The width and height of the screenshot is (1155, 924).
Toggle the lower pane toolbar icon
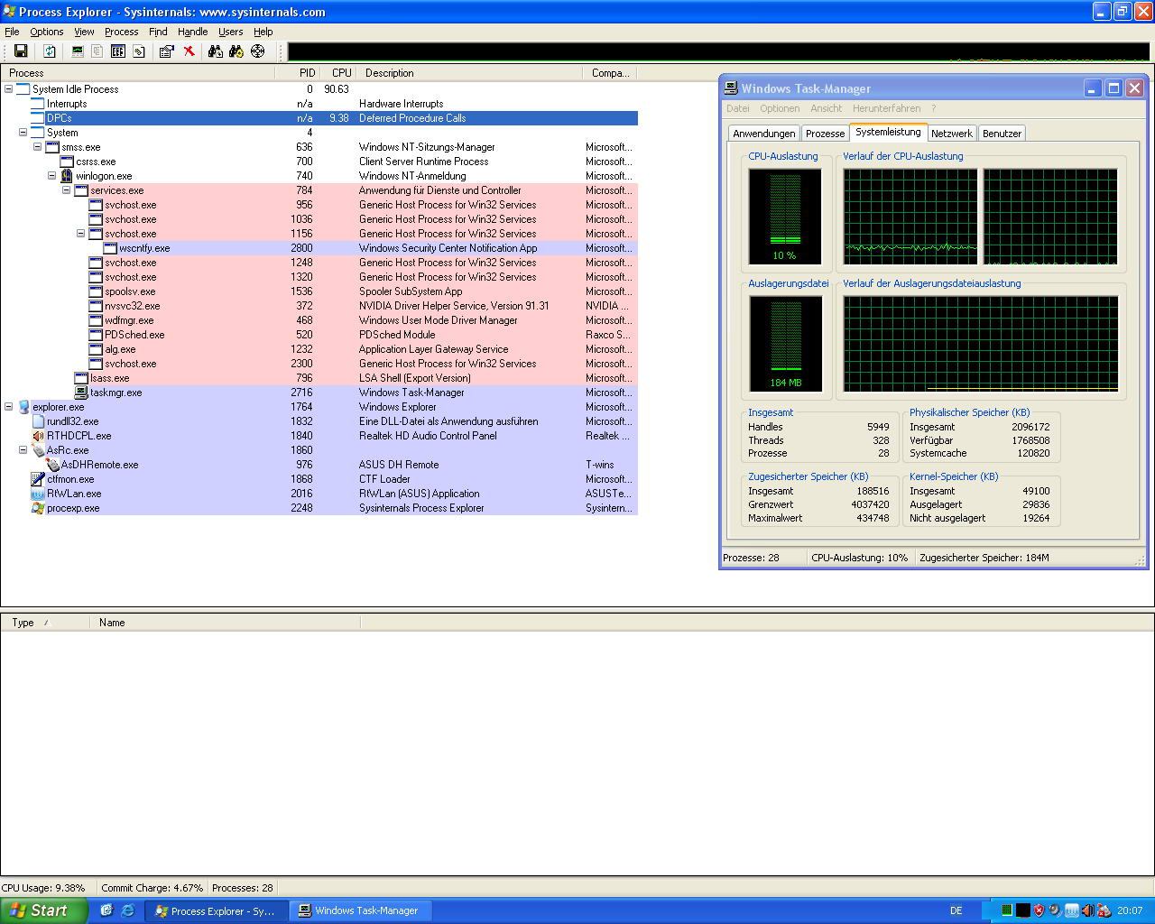[x=117, y=51]
